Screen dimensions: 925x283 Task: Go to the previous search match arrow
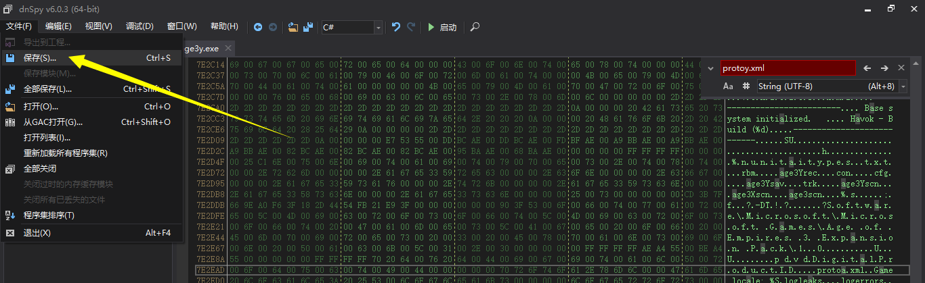click(x=867, y=68)
